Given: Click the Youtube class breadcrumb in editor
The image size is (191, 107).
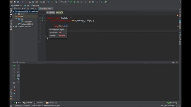Looking at the screenshot, I should point(50,12).
